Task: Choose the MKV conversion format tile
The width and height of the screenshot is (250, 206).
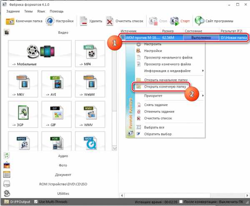Action: [23, 84]
